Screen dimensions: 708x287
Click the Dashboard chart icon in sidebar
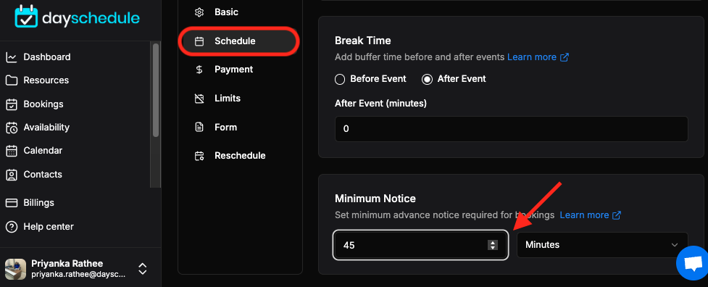click(12, 57)
